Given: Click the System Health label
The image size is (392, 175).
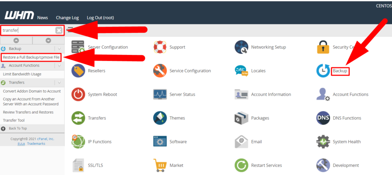Looking at the screenshot, I should [x=347, y=142].
